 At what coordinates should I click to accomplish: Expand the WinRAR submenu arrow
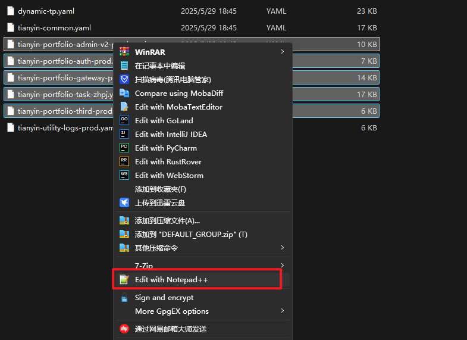tap(282, 52)
